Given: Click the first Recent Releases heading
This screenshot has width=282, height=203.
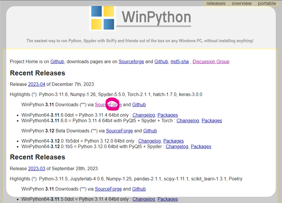Looking at the screenshot, I should pyautogui.click(x=37, y=73).
